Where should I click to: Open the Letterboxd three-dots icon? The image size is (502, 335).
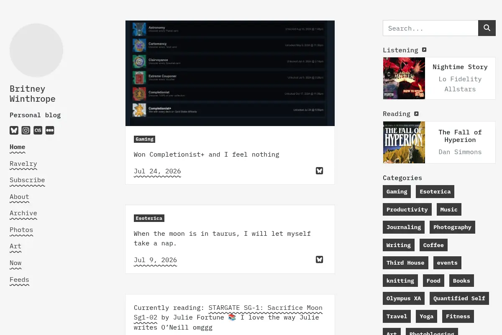pyautogui.click(x=50, y=130)
